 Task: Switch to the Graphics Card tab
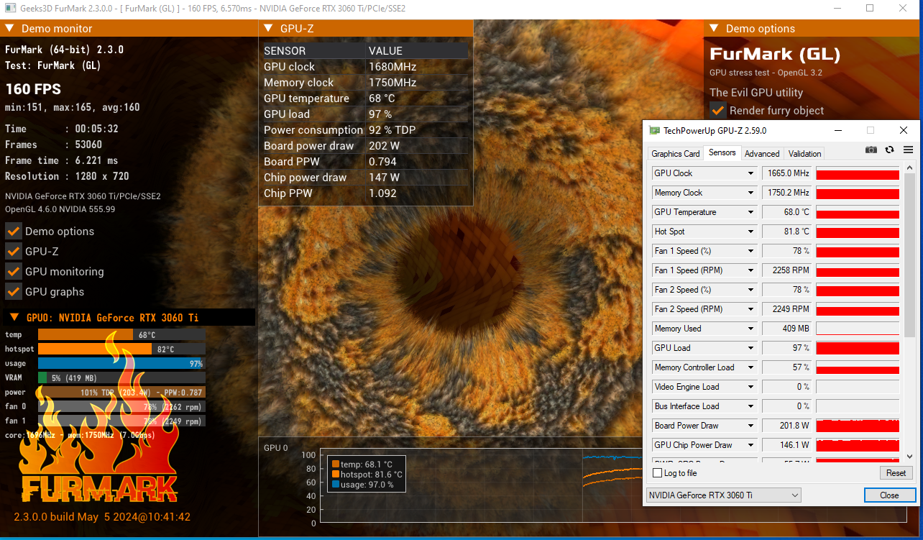[675, 153]
